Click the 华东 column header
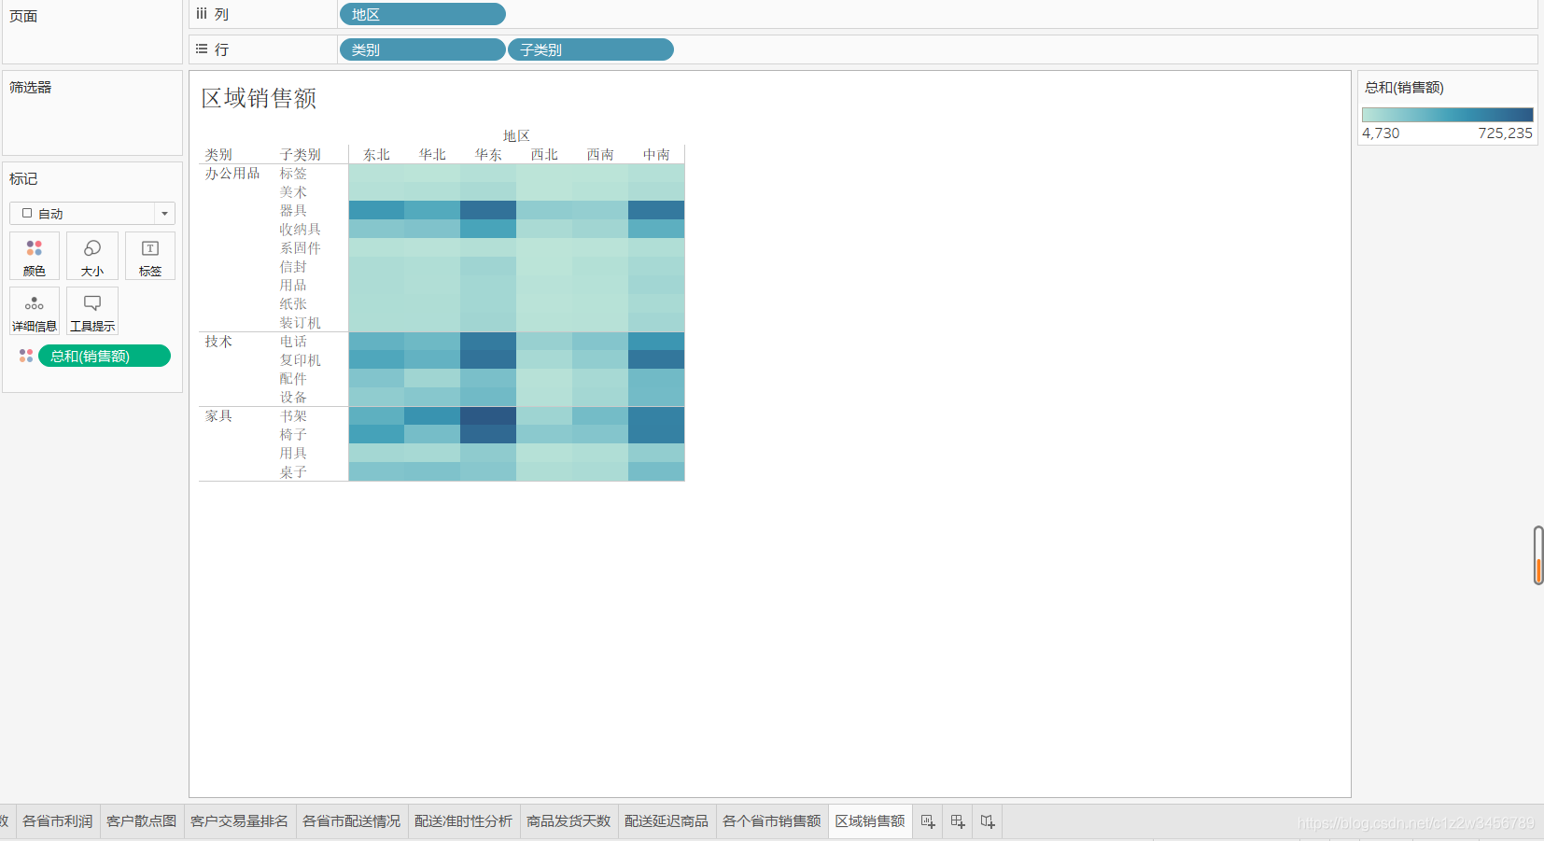 click(488, 155)
